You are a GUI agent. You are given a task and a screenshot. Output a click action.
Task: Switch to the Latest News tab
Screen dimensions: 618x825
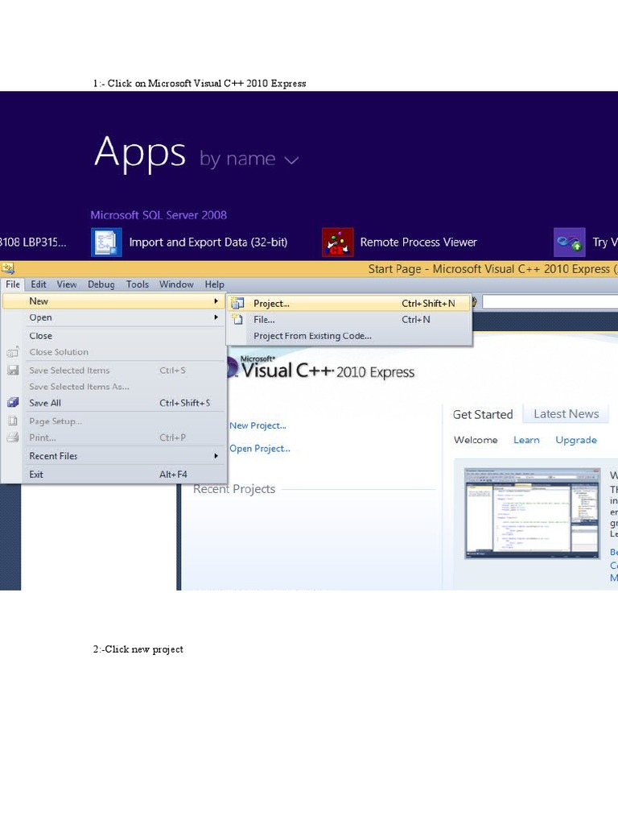point(566,414)
